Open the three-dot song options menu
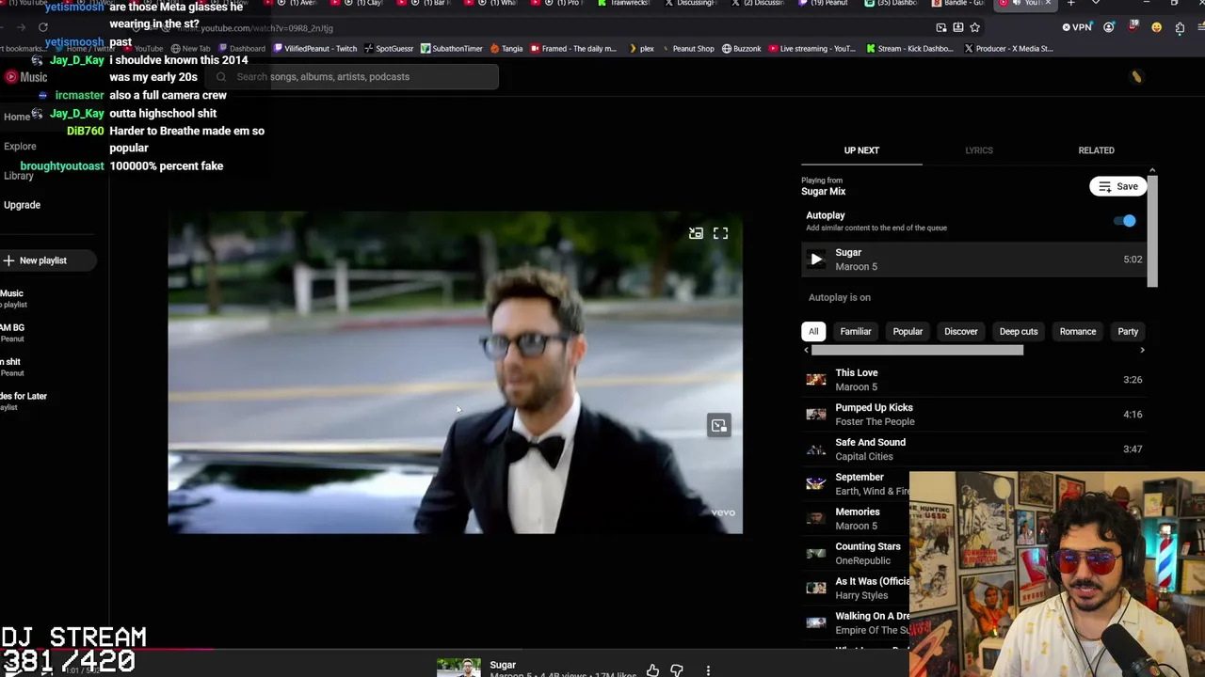 point(708,670)
